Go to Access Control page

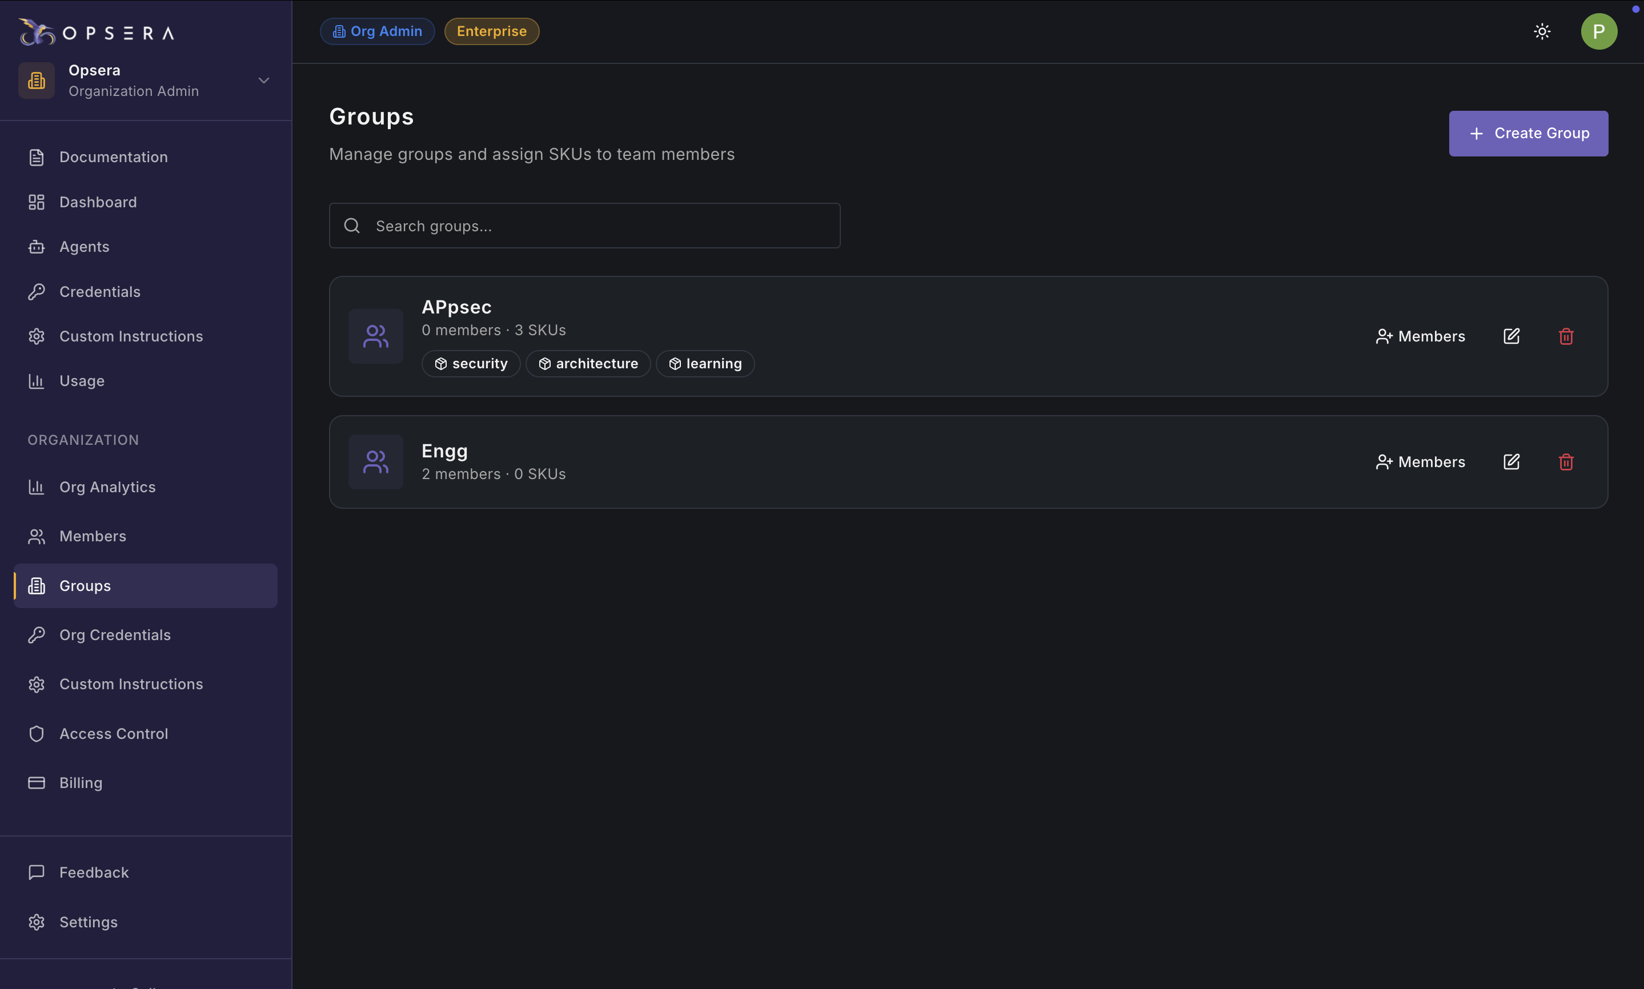coord(113,734)
